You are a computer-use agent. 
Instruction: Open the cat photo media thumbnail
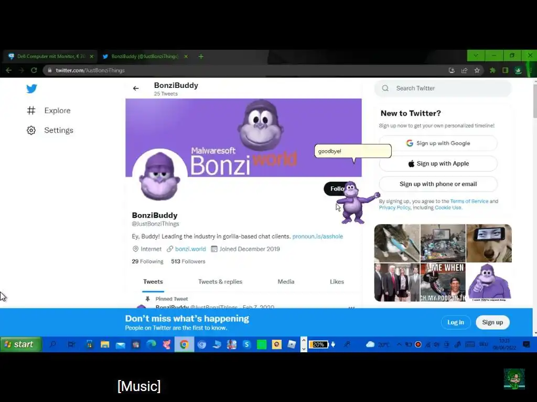click(397, 243)
